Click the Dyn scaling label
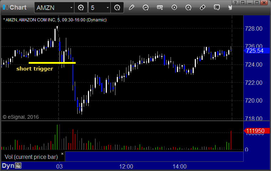The height and width of the screenshot is (171, 271). 8,166
